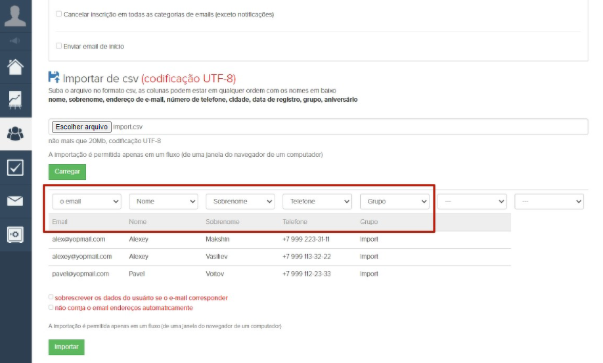
Task: Tick the 'Enviar email de início' checkbox
Action: pyautogui.click(x=59, y=46)
